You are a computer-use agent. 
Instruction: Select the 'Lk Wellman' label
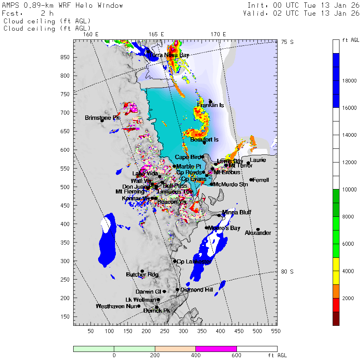141,300
